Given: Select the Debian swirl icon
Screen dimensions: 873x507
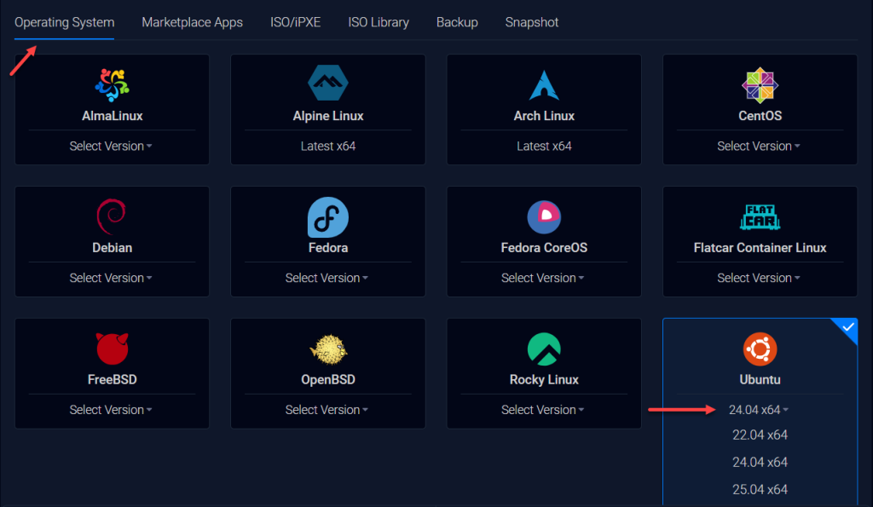Looking at the screenshot, I should 112,216.
